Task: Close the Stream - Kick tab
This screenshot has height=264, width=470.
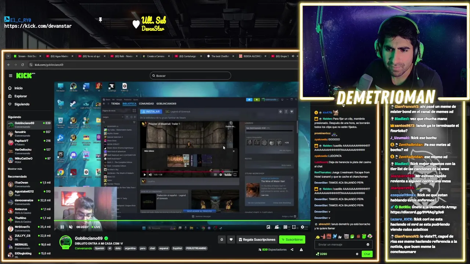Action: pos(40,56)
